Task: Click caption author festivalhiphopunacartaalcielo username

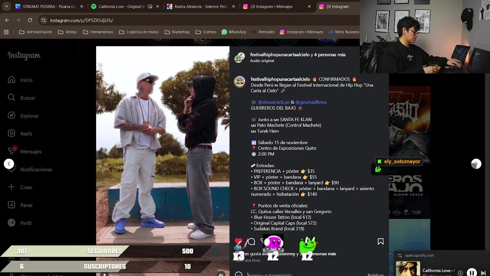Action: click(x=280, y=79)
